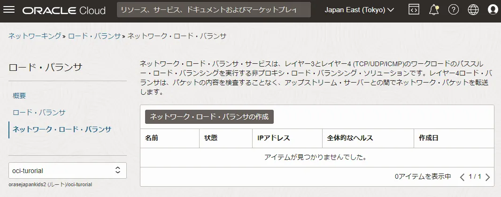This screenshot has height=197, width=501.
Task: Expand the Japan East (Tokyo) region selector
Action: 359,10
